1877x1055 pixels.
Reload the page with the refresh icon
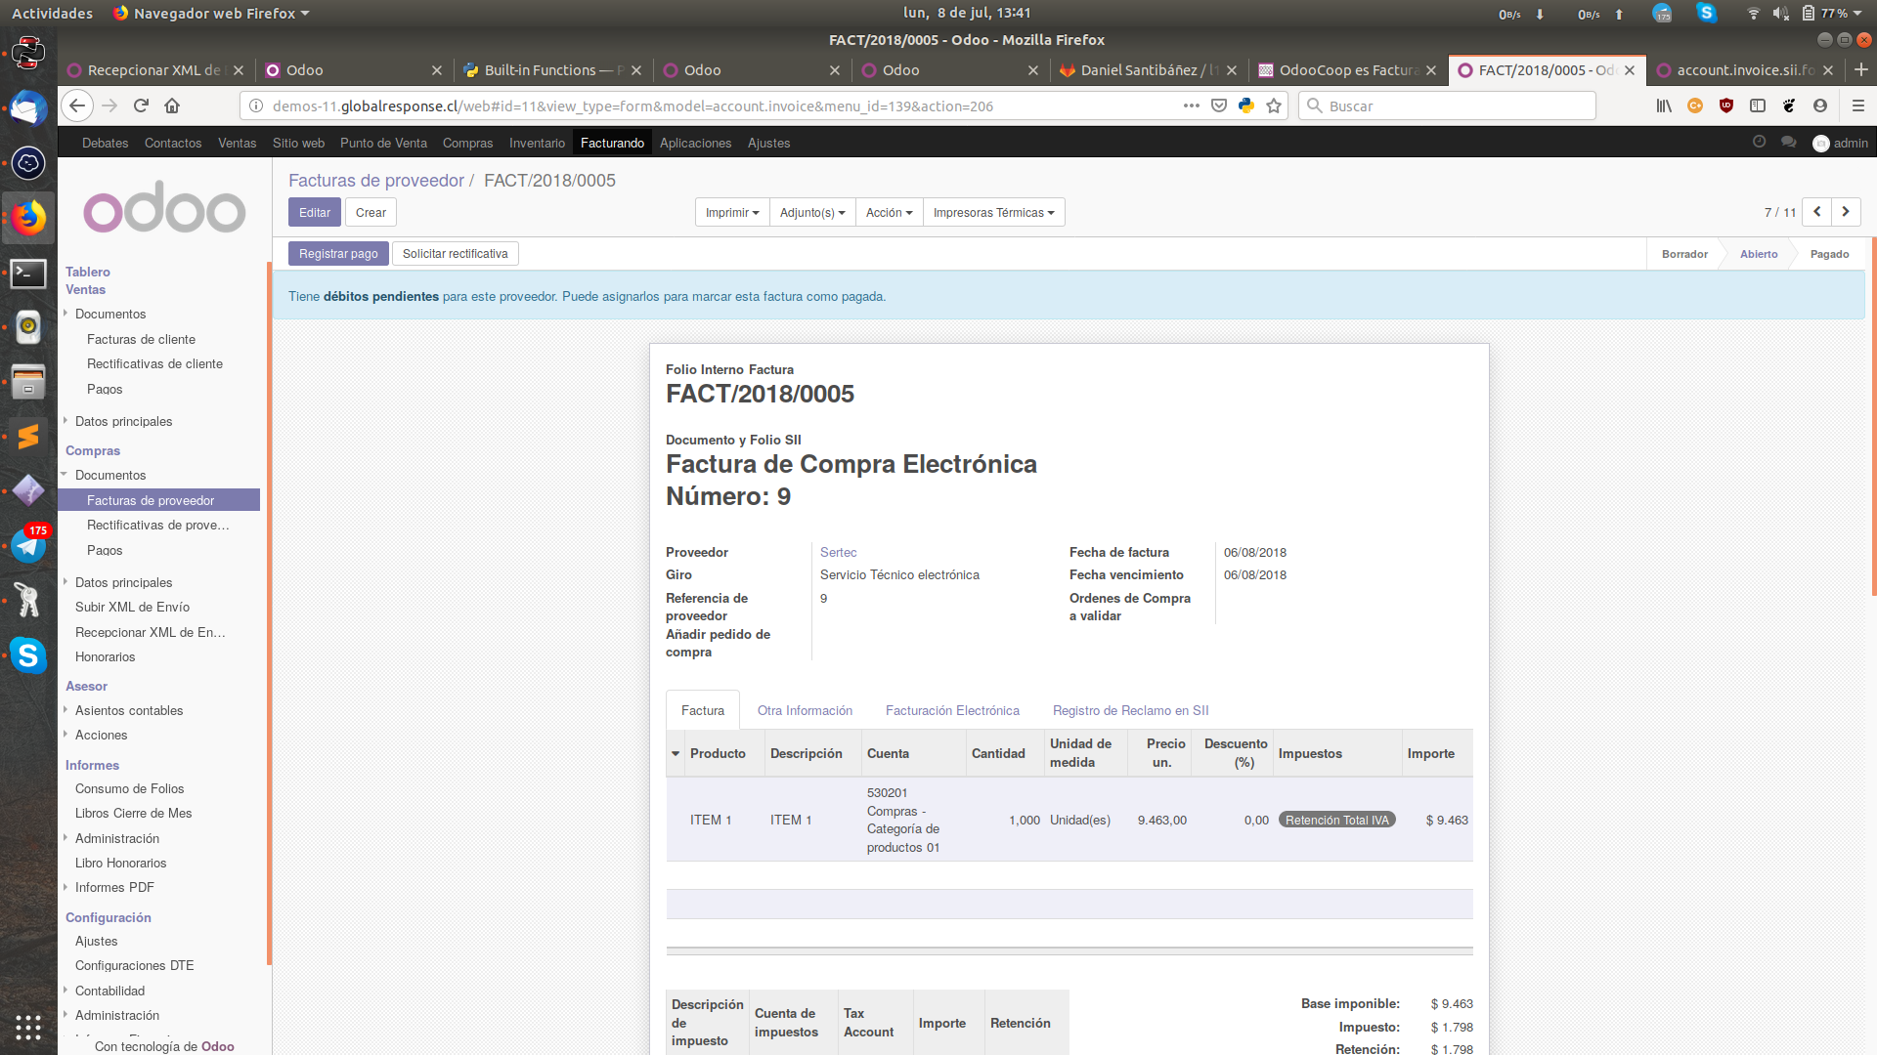point(141,105)
